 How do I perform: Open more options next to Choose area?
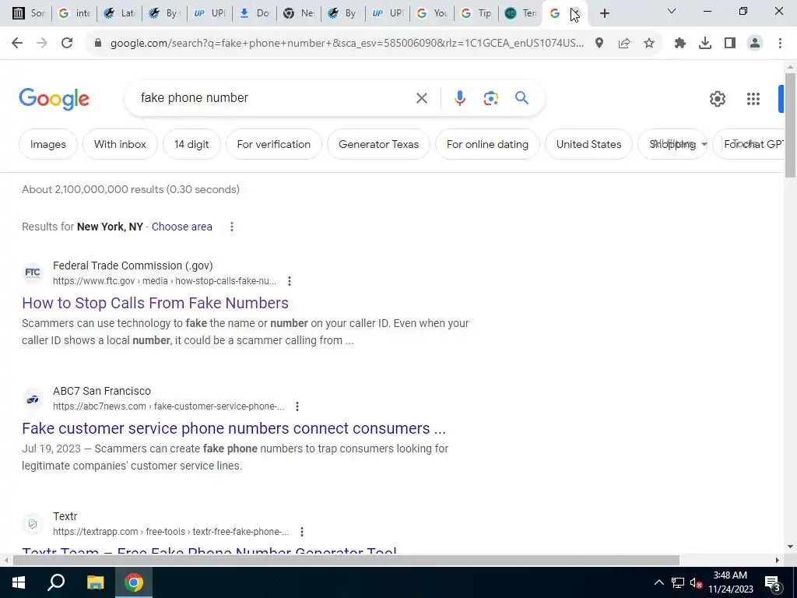point(232,227)
